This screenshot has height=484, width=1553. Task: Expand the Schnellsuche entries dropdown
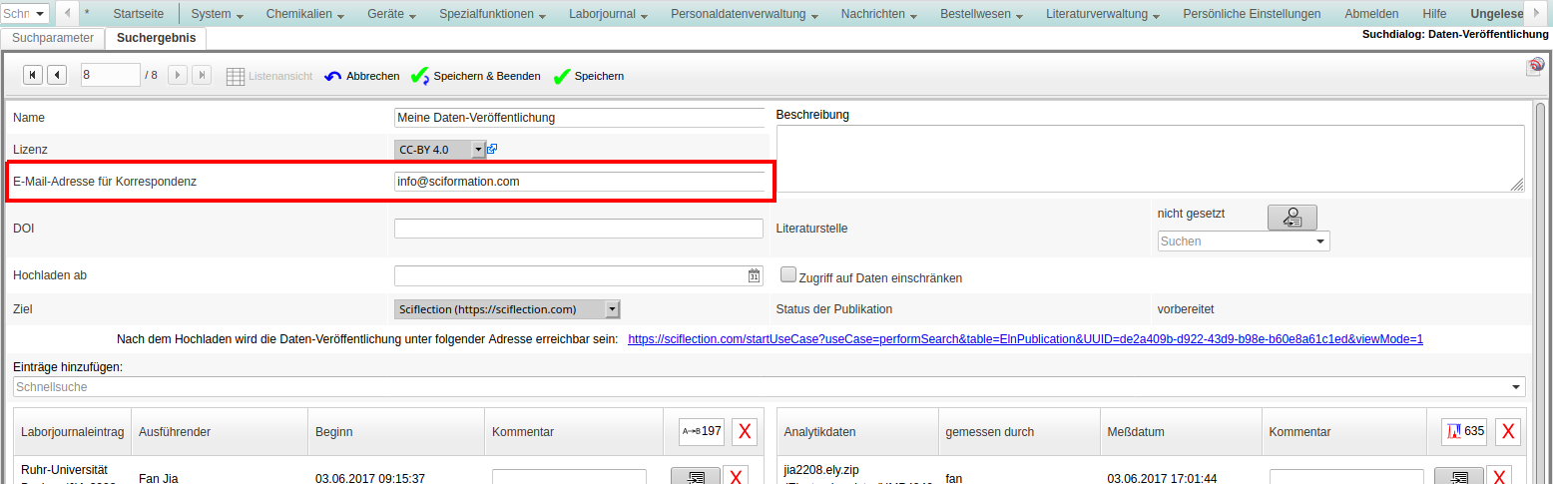[1517, 387]
